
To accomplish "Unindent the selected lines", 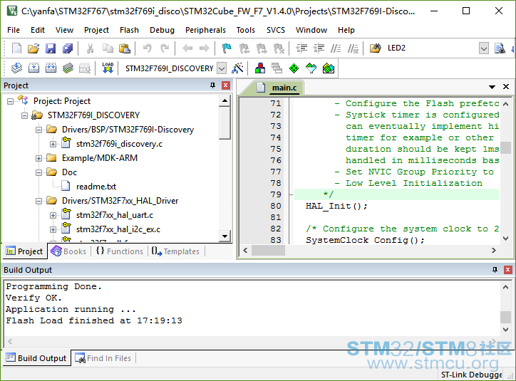I will click(319, 48).
